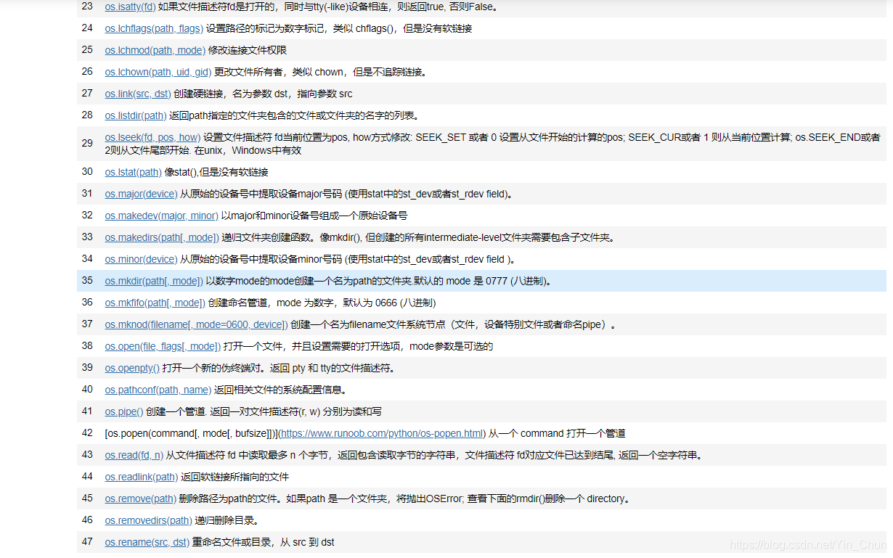The width and height of the screenshot is (893, 558).
Task: Open the os.makedirs(path[, mode]) link
Action: [161, 237]
